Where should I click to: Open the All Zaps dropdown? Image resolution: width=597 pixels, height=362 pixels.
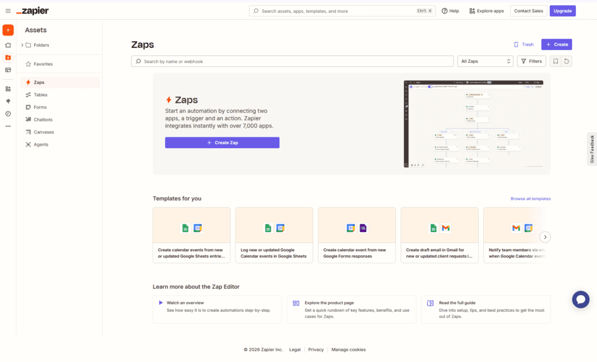pyautogui.click(x=484, y=61)
